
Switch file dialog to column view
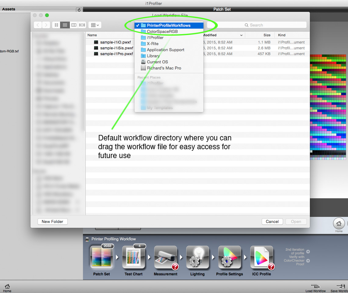point(74,25)
